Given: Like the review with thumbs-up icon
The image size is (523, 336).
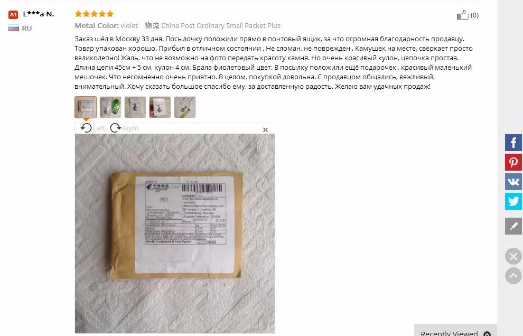Looking at the screenshot, I should tap(463, 15).
